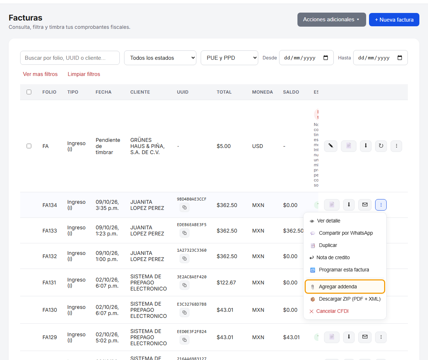Copy the UUID of invoice FA134
Screen dimensions: 428x360
(185, 208)
